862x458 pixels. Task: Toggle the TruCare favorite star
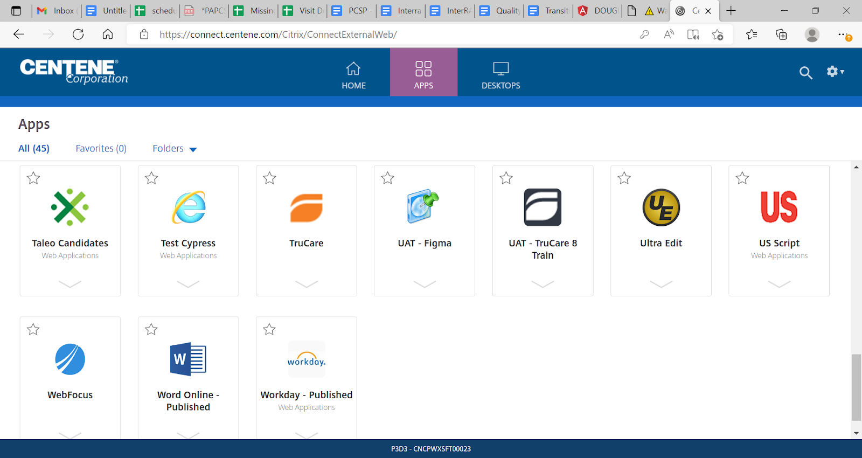click(x=269, y=178)
